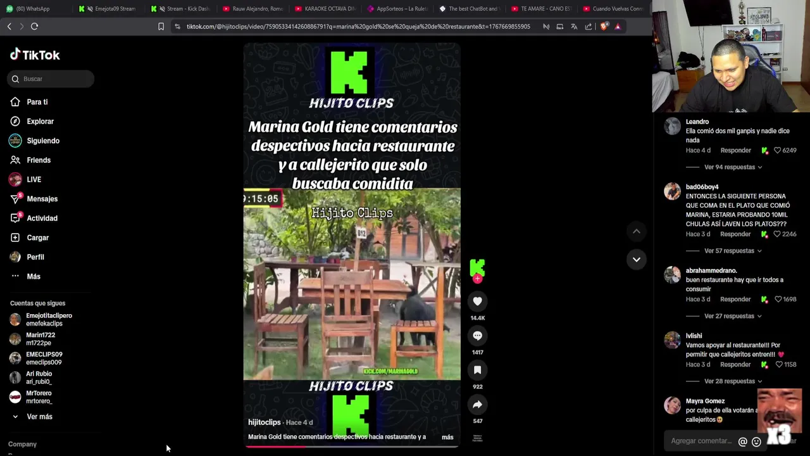Open video comments bubble icon
Screen dimensions: 810x456
pos(477,336)
